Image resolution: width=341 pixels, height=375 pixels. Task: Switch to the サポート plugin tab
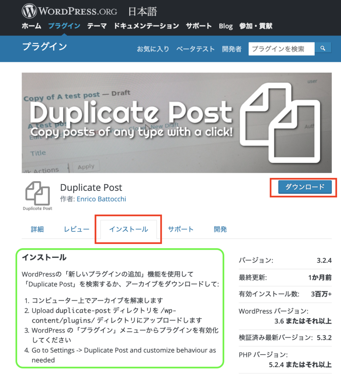point(181,229)
